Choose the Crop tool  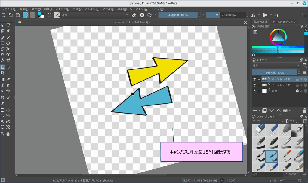[2, 73]
